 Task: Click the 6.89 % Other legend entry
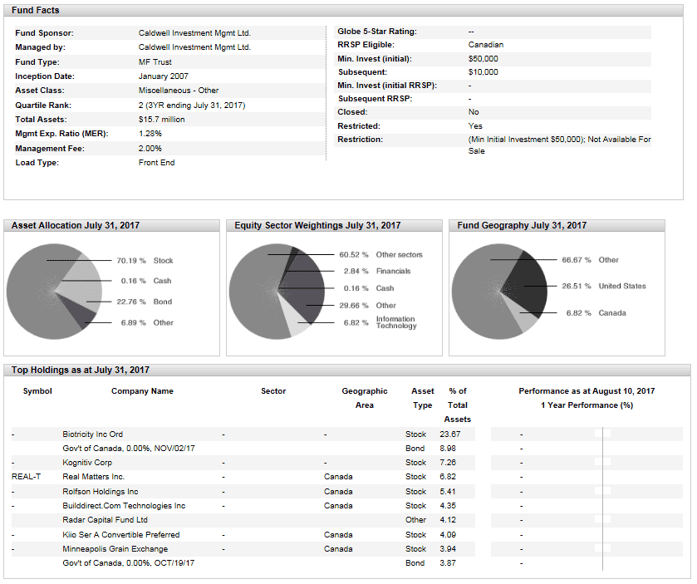147,322
